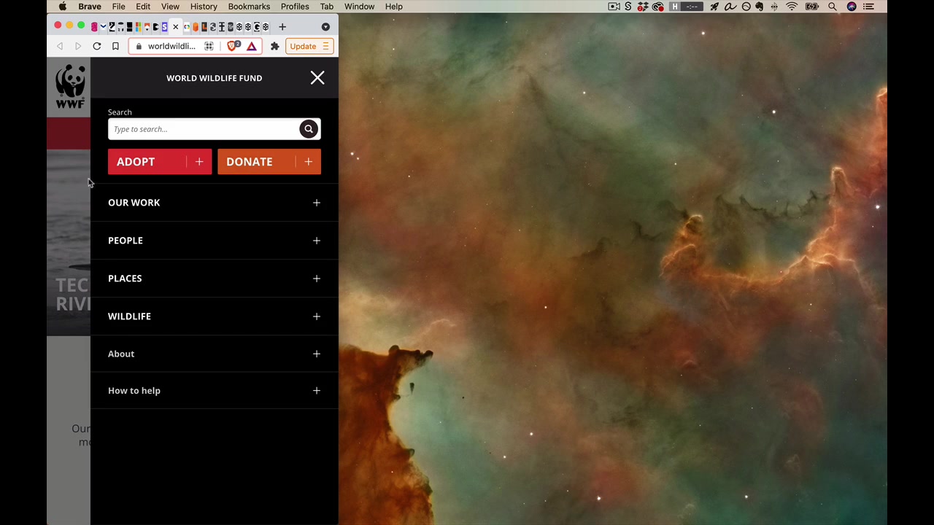
Task: Go forward with browser forward arrow
Action: (x=78, y=46)
